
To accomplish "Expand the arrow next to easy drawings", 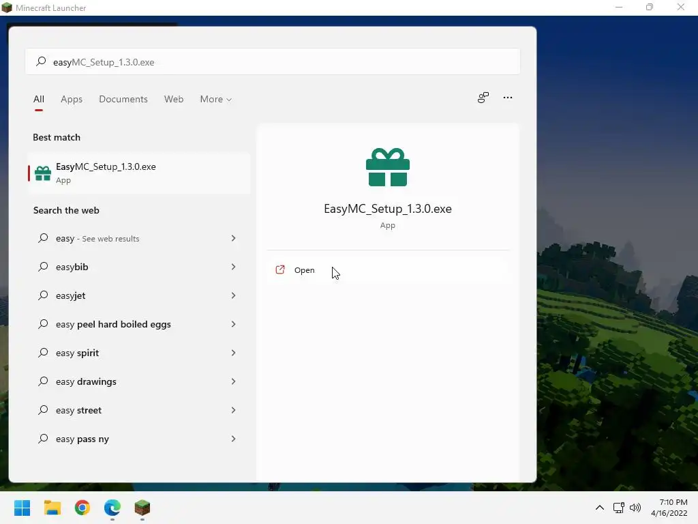I will pos(233,381).
